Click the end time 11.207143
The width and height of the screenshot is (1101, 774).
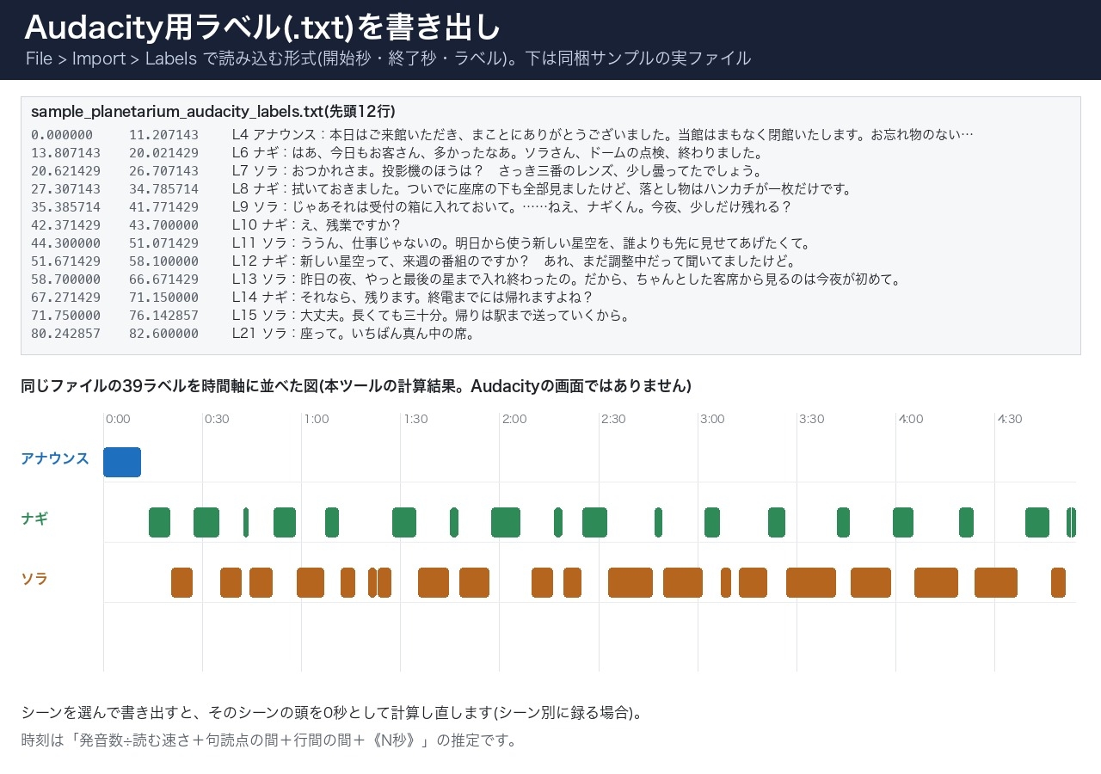pyautogui.click(x=164, y=135)
